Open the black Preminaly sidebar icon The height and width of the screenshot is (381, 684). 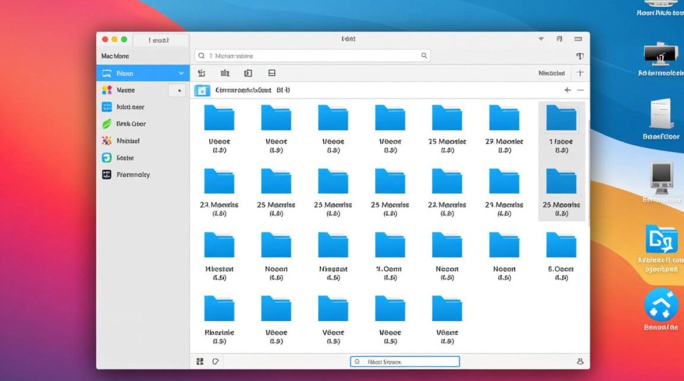(107, 175)
